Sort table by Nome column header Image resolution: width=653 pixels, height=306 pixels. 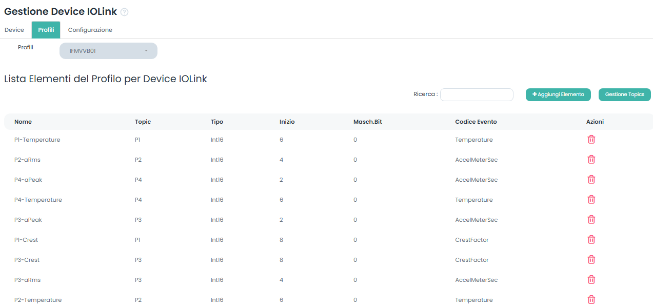coord(23,122)
